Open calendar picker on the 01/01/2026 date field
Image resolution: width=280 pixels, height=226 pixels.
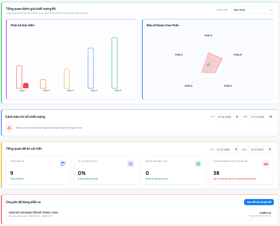point(236,150)
